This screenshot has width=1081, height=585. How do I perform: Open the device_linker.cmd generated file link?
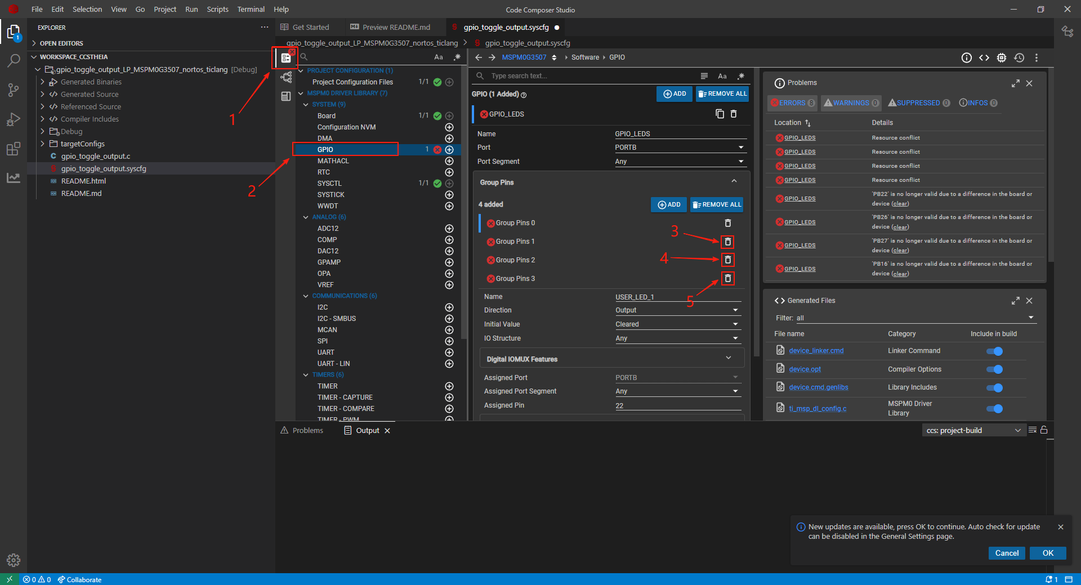816,351
